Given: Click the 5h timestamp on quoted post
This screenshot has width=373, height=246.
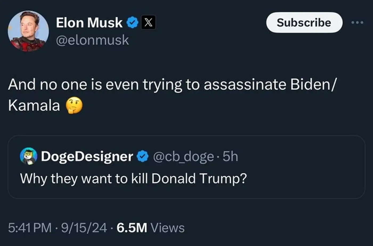Looking at the screenshot, I should [x=230, y=156].
